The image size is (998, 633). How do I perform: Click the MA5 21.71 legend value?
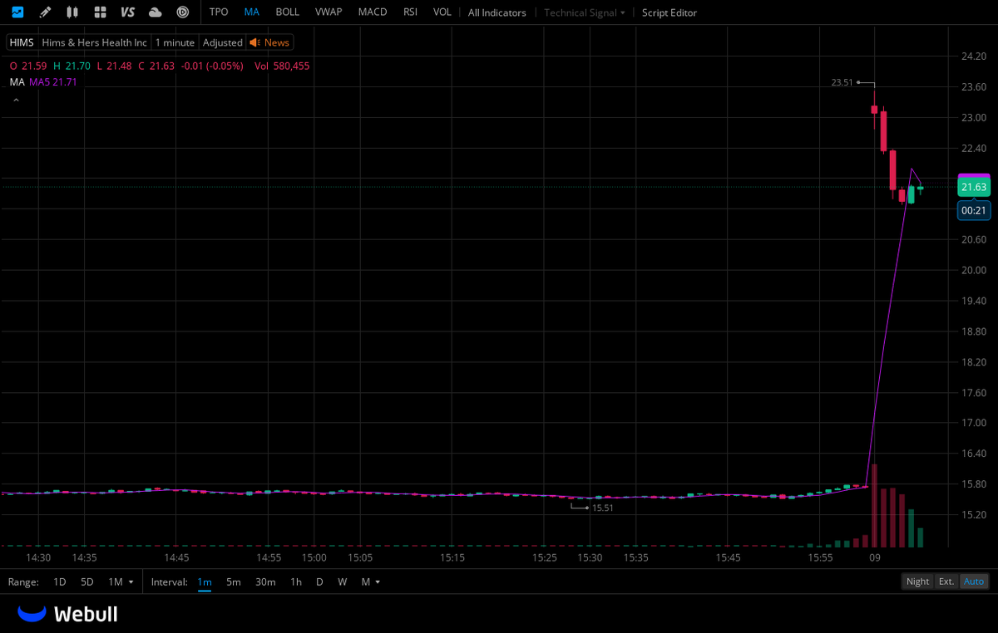pos(53,82)
